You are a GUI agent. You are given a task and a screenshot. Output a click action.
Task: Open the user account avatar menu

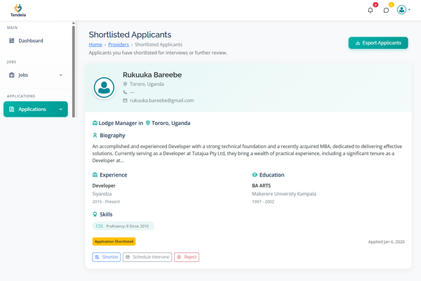pos(403,10)
